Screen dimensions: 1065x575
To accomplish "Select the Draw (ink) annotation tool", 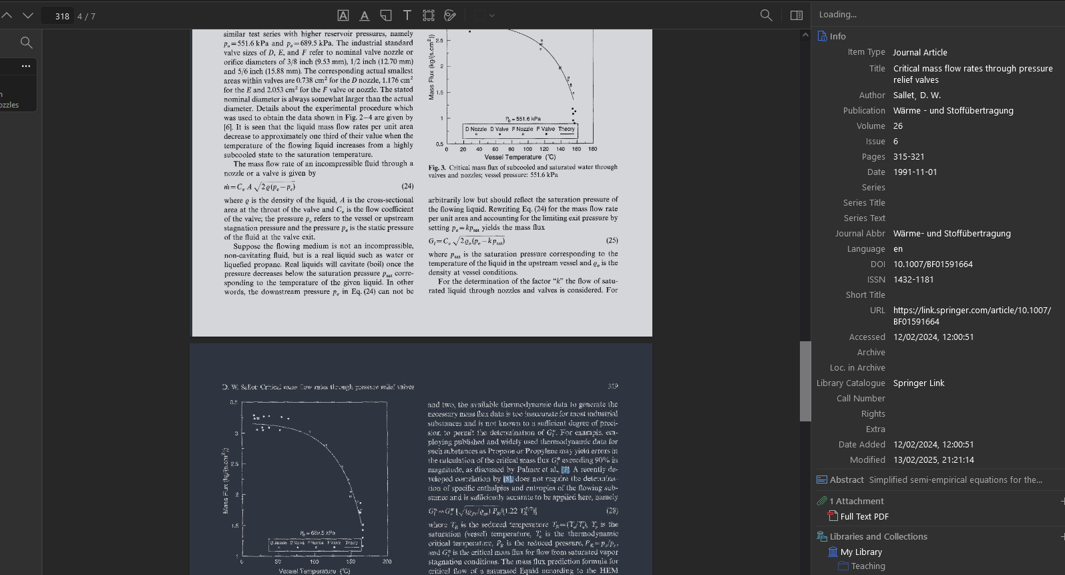I will click(x=450, y=15).
